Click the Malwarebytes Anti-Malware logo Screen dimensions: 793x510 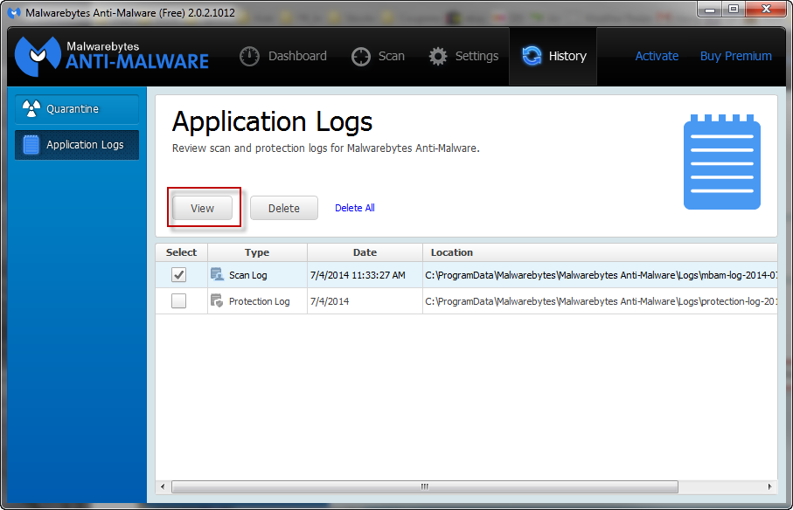(x=112, y=56)
